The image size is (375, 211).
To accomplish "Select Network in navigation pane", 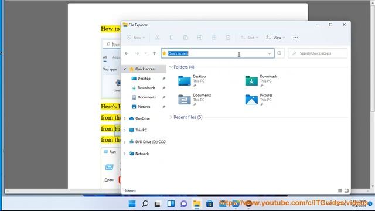I will pos(142,154).
